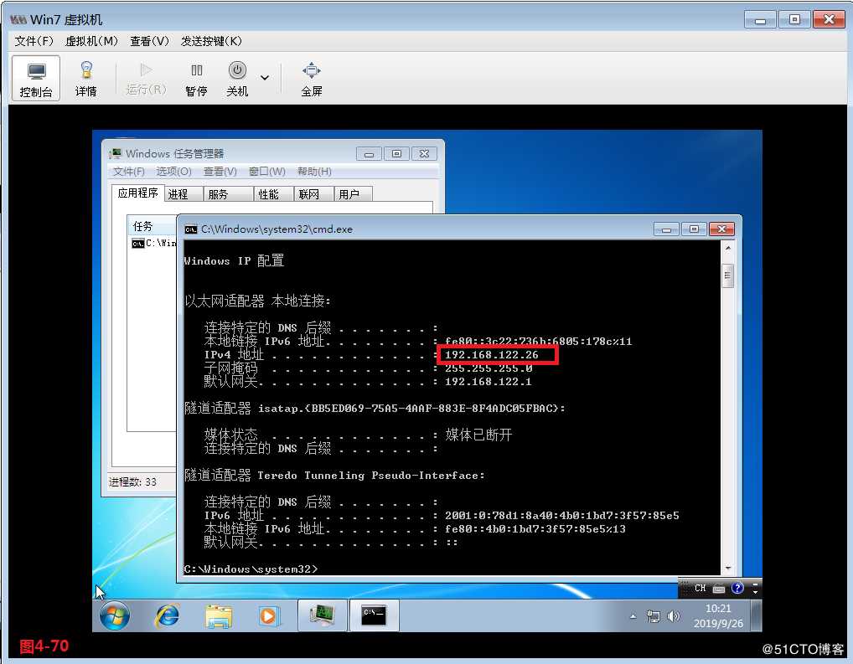Click Task Manager 进程数: 33 status

[x=132, y=481]
